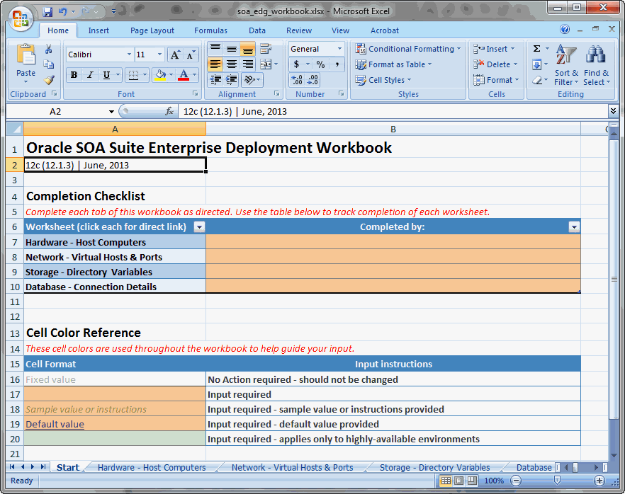This screenshot has width=625, height=494.
Task: Follow Network - Virtual Hosts & Ports link
Action: [x=94, y=257]
